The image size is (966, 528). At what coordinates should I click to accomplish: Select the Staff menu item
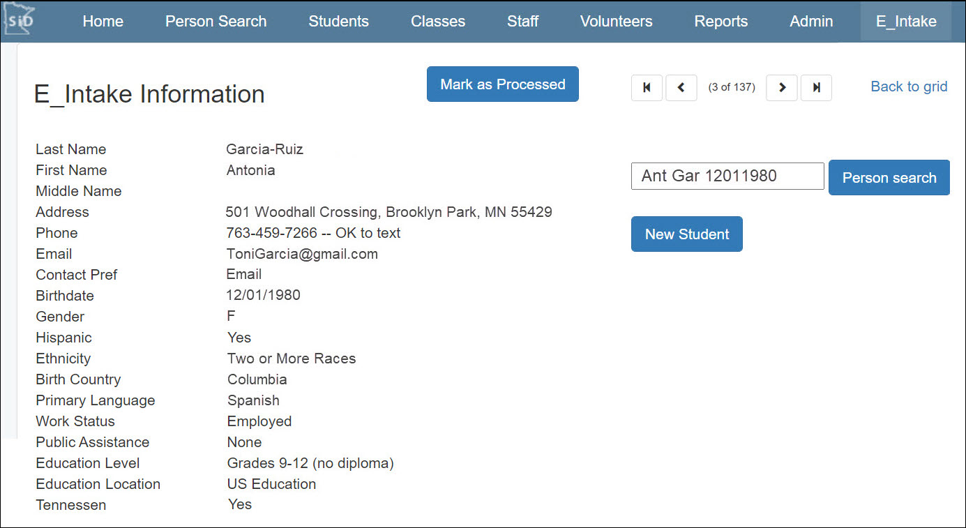coord(522,21)
